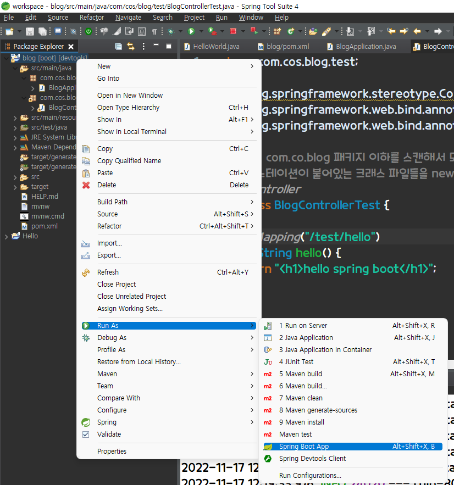This screenshot has width=454, height=485.
Task: Choose 2 Java Application in Run As submenu
Action: pyautogui.click(x=352, y=338)
